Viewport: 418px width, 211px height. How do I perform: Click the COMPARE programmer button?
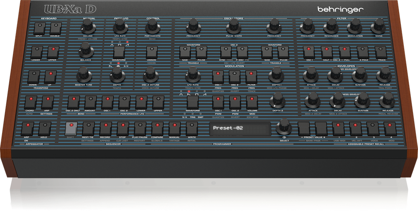tap(157, 128)
